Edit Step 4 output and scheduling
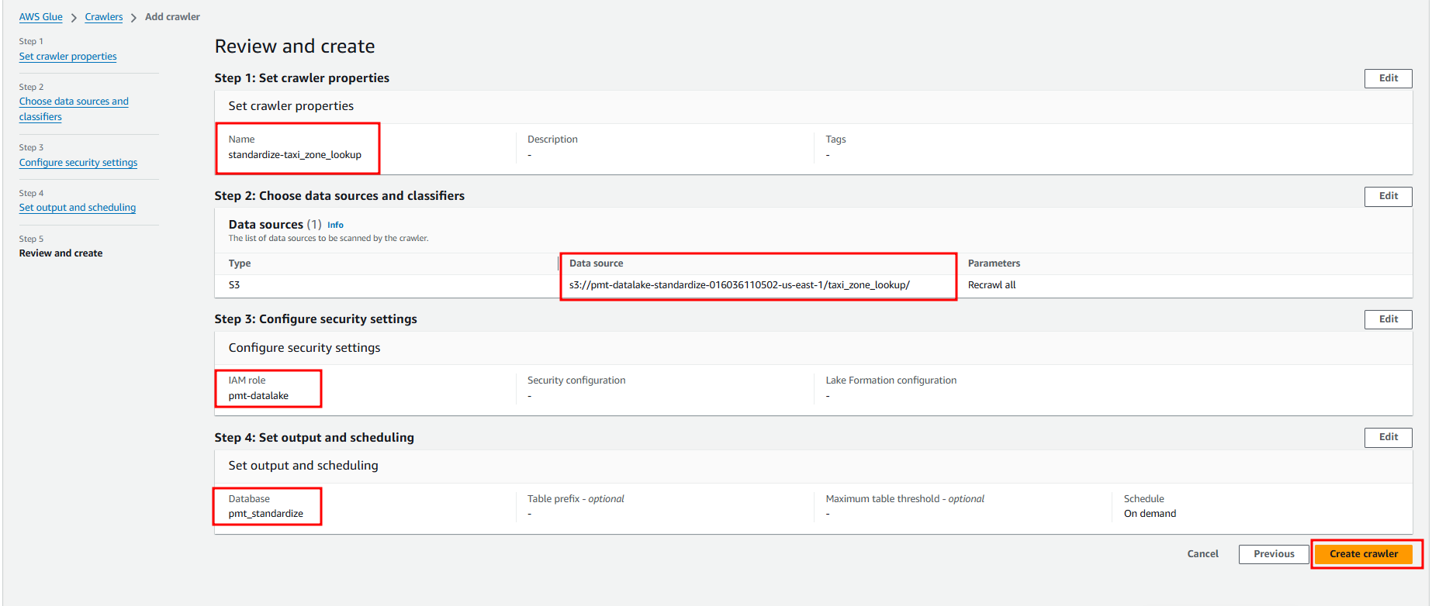The height and width of the screenshot is (606, 1432). point(1388,437)
